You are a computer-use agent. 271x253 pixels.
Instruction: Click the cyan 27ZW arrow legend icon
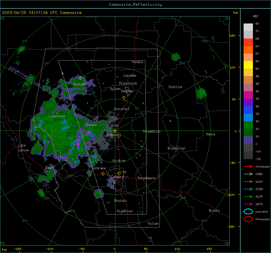[248, 189]
